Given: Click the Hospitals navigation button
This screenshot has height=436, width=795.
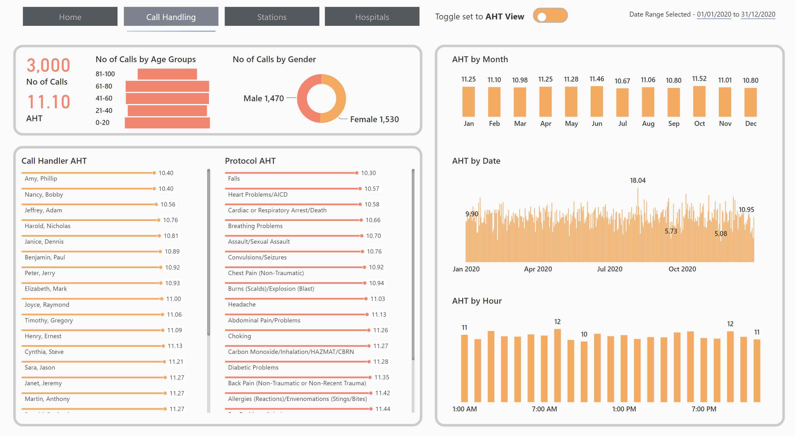Looking at the screenshot, I should [x=372, y=17].
